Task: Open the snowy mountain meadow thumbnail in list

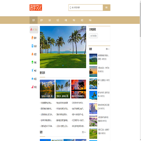Action: (93, 59)
